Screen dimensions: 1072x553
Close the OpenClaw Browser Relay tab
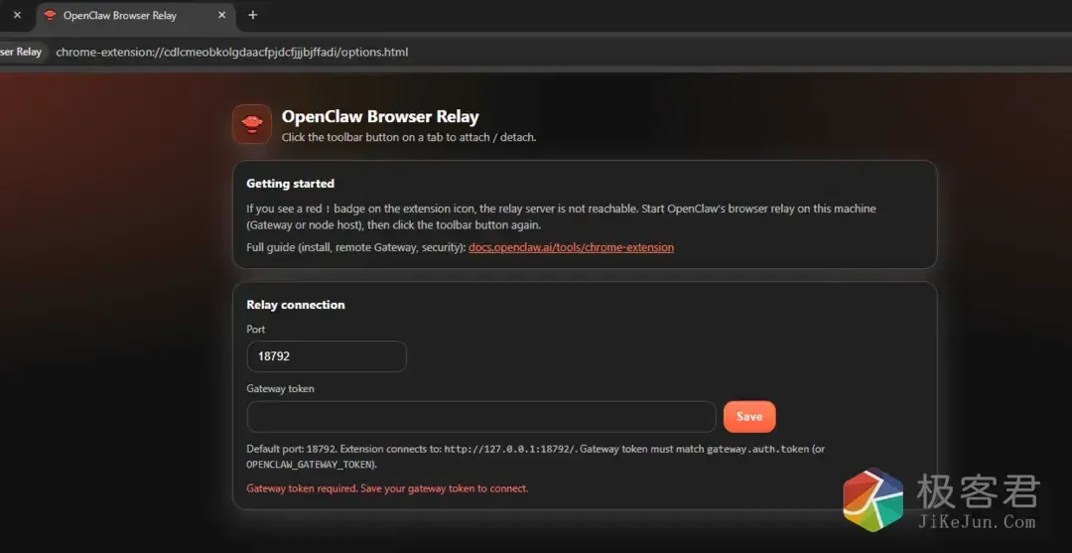click(x=221, y=15)
